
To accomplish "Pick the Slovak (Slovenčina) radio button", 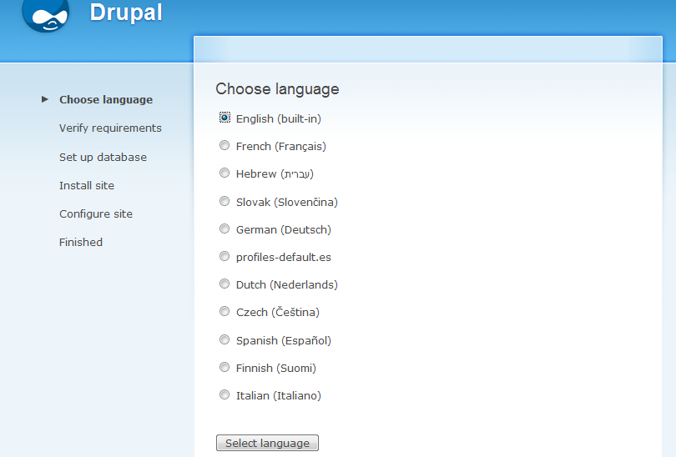I will click(224, 201).
